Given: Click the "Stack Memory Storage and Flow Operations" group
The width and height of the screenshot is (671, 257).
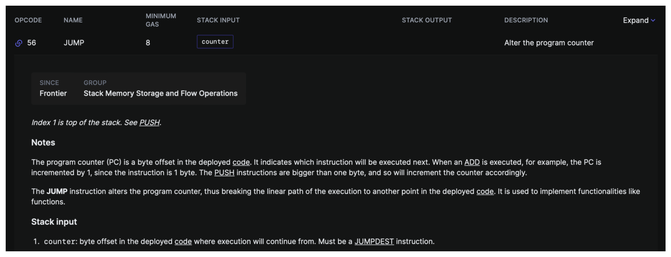Looking at the screenshot, I should pyautogui.click(x=160, y=94).
